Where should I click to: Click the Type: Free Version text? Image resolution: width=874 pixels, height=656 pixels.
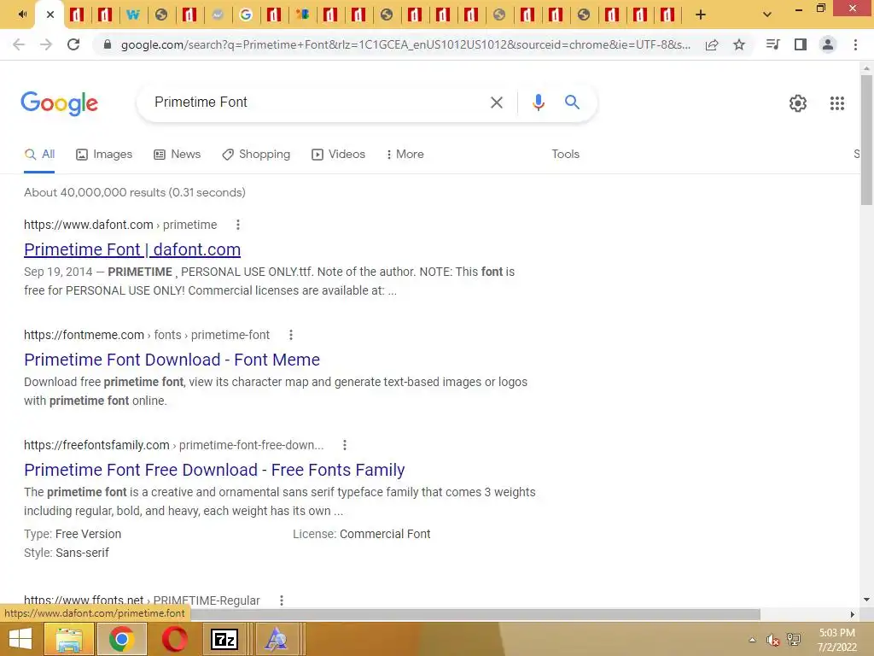coord(73,534)
